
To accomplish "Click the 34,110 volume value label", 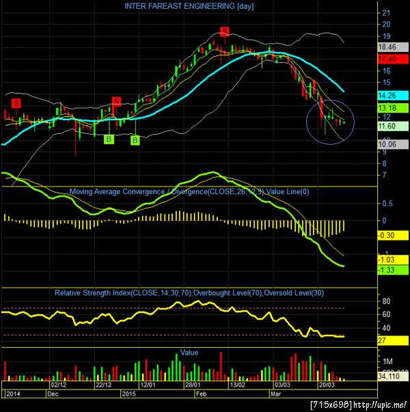I will [393, 376].
